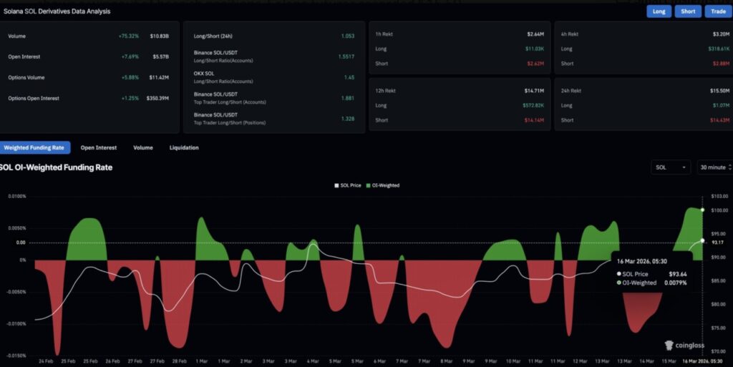
Task: Select the Liquidation tab
Action: (x=184, y=147)
